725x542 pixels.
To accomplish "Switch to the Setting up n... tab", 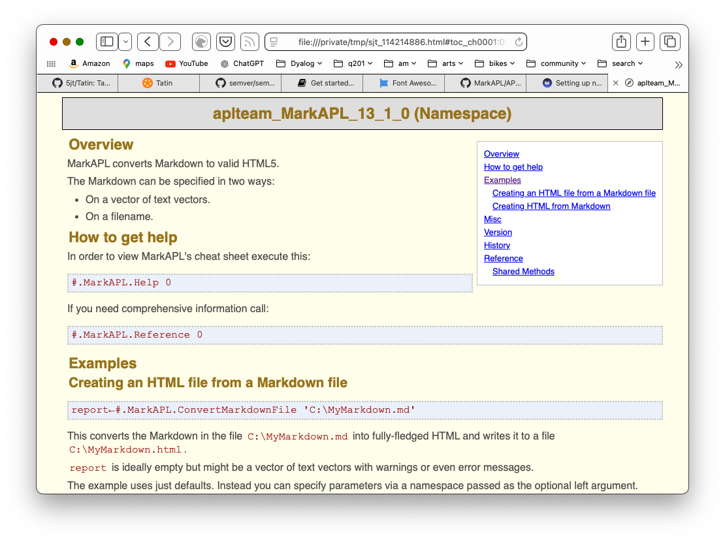I will point(568,83).
